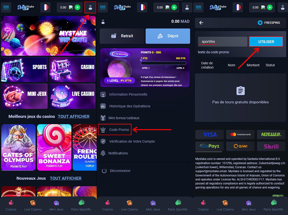The height and width of the screenshot is (215, 288).
Task: Click Paris Sportifs tab in middle bottom bar
Action: click(178, 205)
